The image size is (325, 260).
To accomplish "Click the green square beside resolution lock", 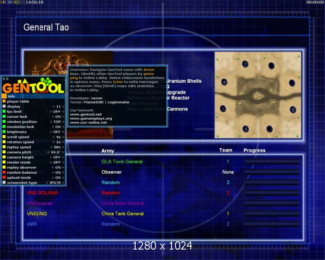I will point(4,127).
